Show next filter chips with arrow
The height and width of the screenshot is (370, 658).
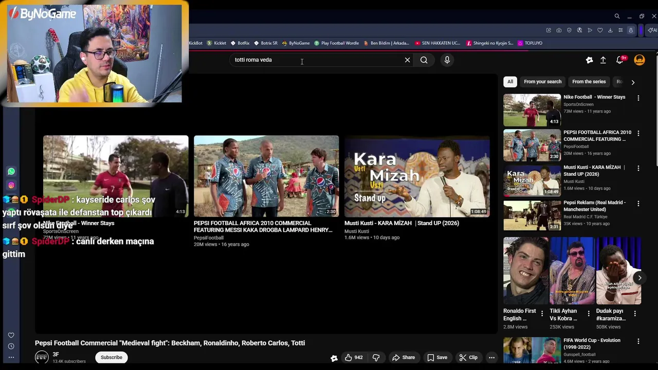tap(633, 82)
